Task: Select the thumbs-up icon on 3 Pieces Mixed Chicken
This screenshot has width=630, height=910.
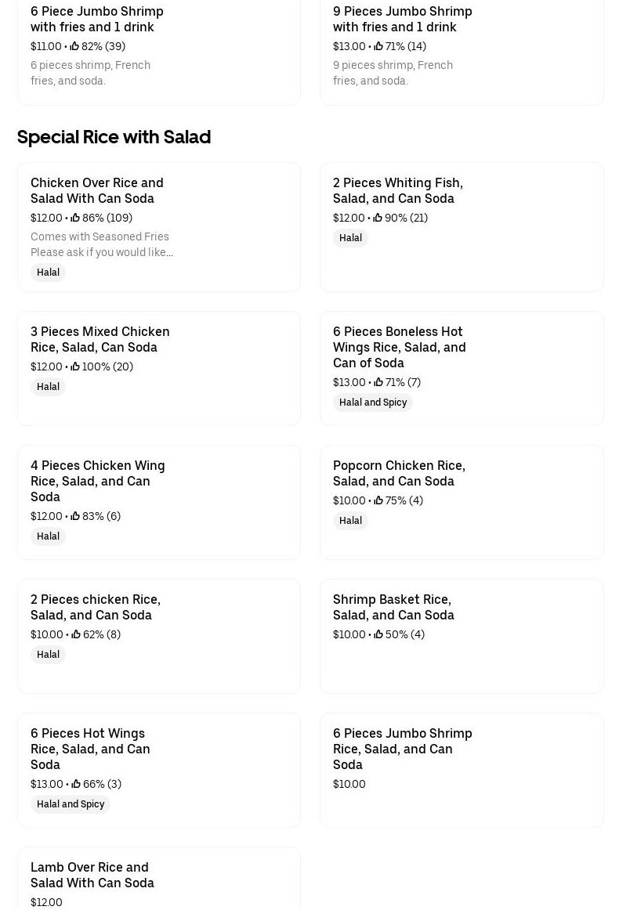Action: click(x=75, y=367)
